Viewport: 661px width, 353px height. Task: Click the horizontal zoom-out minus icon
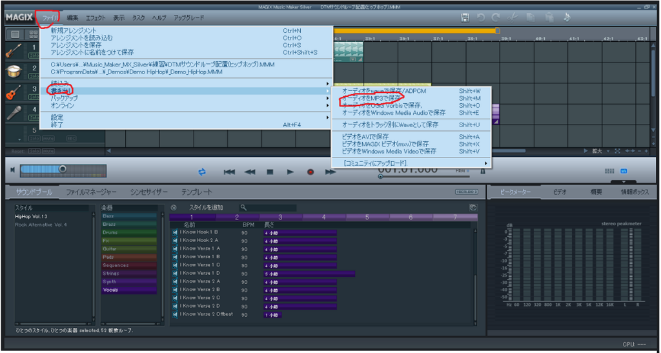pos(640,151)
